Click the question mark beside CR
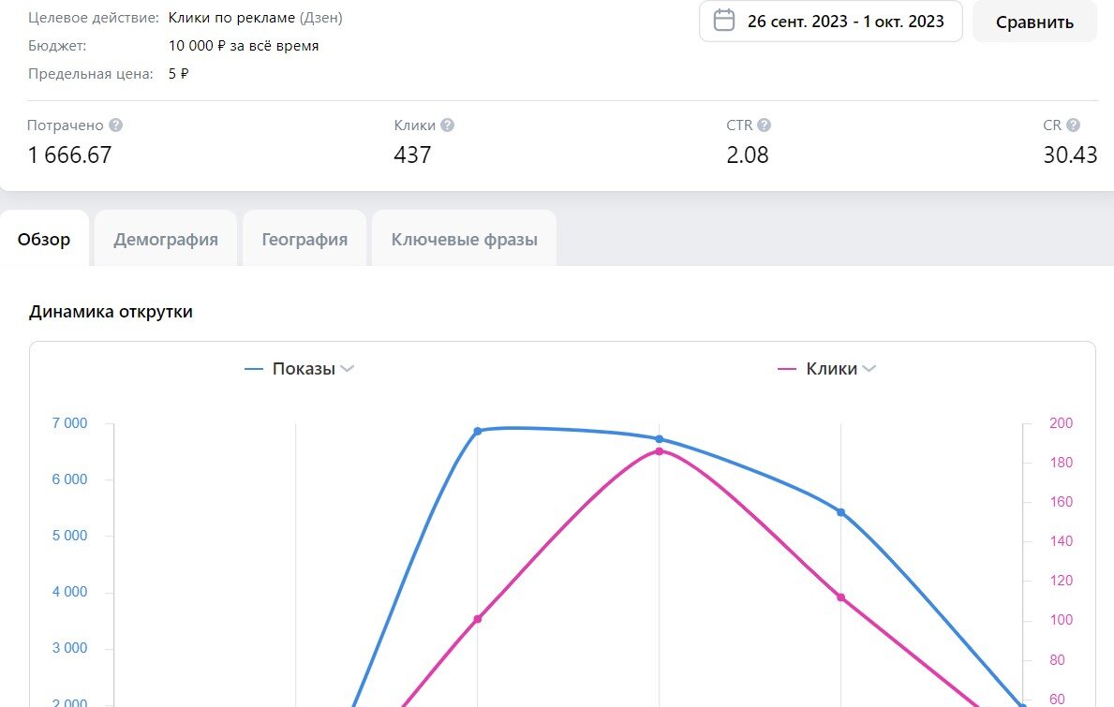The image size is (1114, 707). coord(1073,125)
